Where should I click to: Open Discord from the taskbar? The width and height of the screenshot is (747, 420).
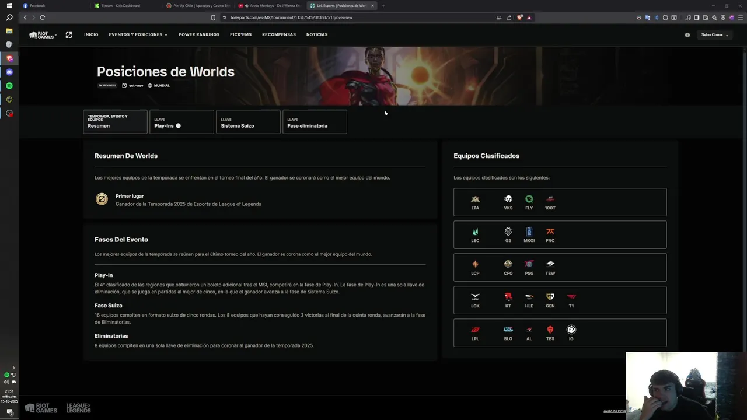(9, 72)
